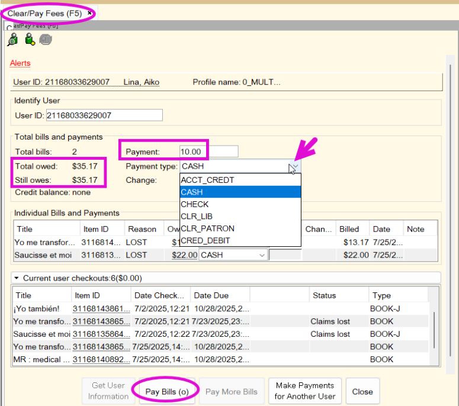Click the checkouts list vertical scrollbar
Viewport: 459px width, 406px height.
(434, 330)
